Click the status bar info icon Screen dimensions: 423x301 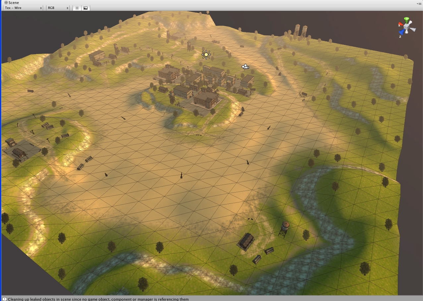click(x=4, y=299)
